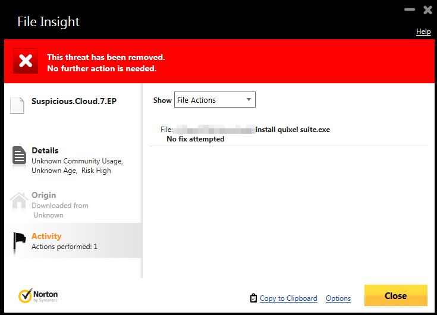The height and width of the screenshot is (315, 437).
Task: Click the blank file icon beside Suspicious.Cloud.7.EP
Action: point(17,106)
